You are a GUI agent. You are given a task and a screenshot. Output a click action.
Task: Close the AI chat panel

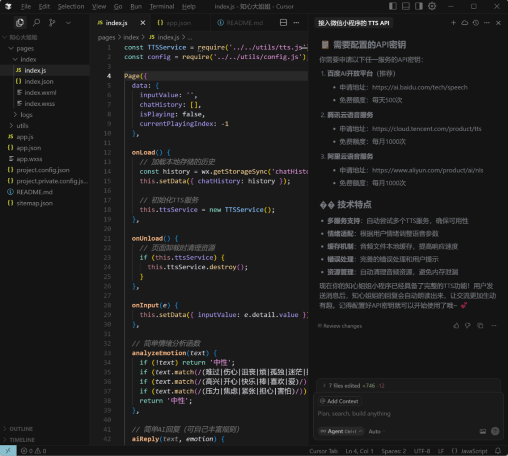coord(498,23)
